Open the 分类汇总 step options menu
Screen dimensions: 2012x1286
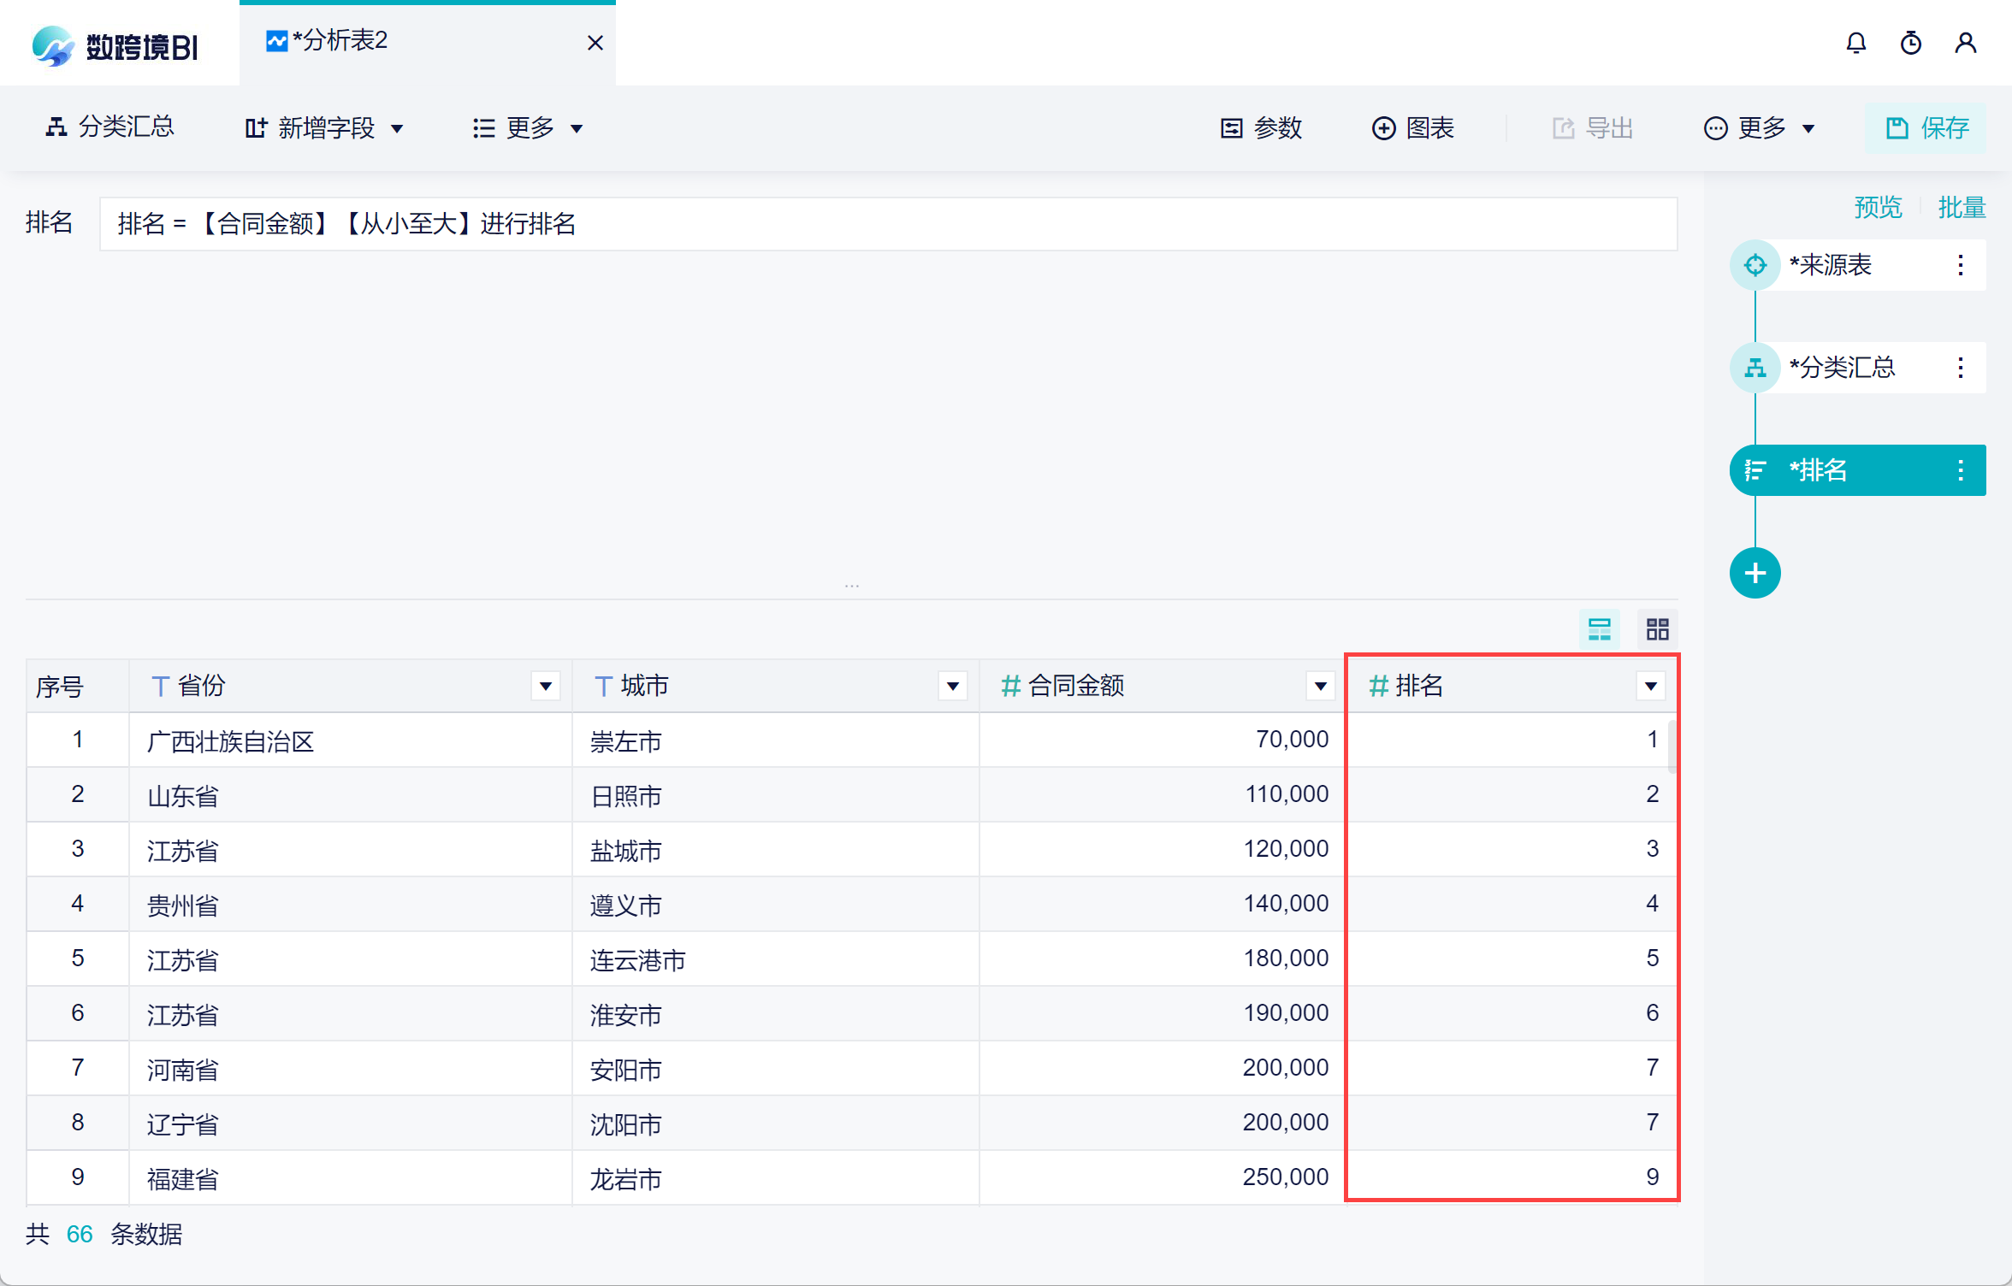click(x=1960, y=368)
